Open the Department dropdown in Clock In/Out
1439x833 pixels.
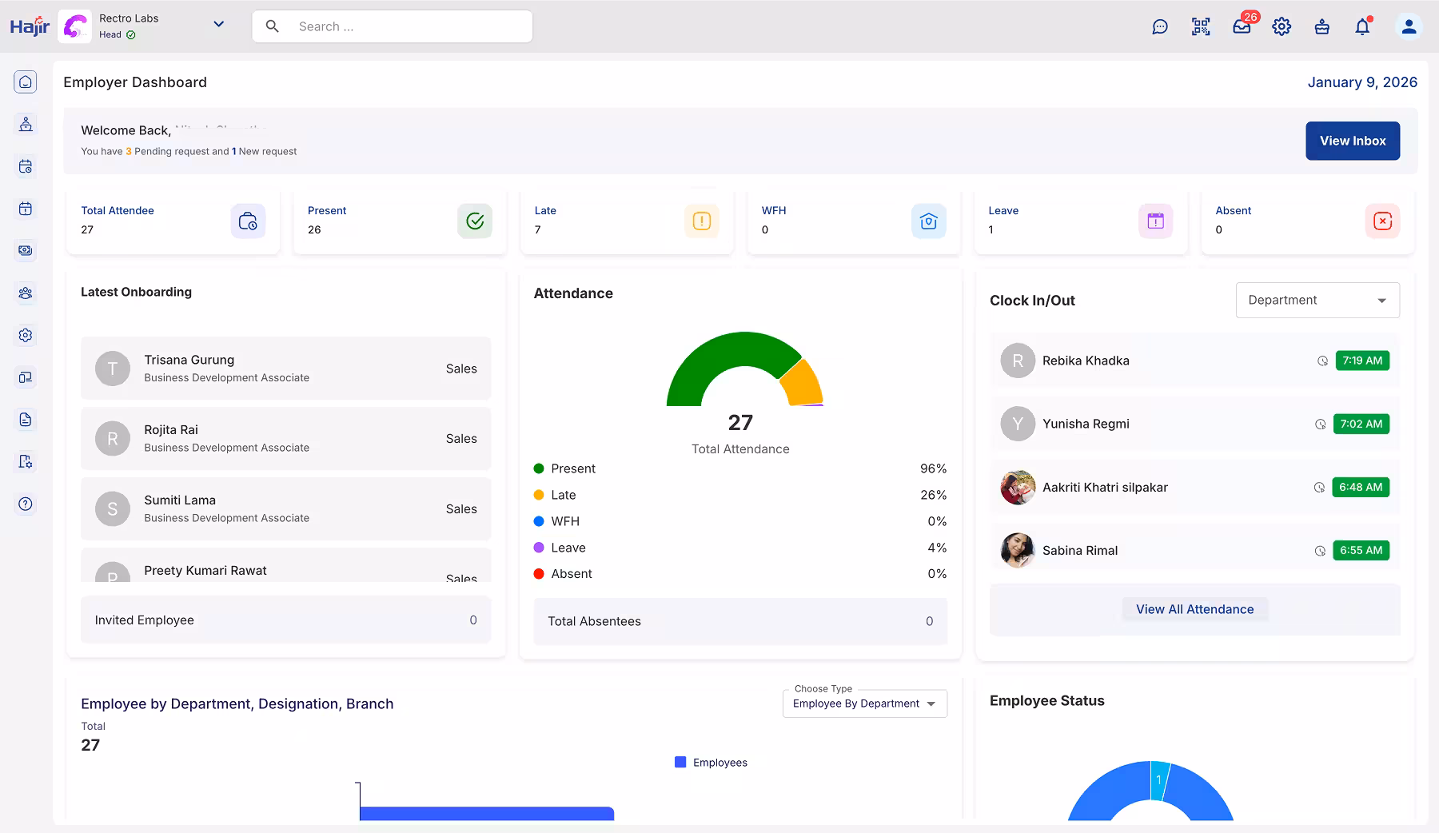1317,300
